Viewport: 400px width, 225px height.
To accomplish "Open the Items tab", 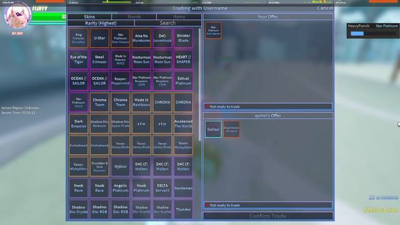I will tap(179, 17).
